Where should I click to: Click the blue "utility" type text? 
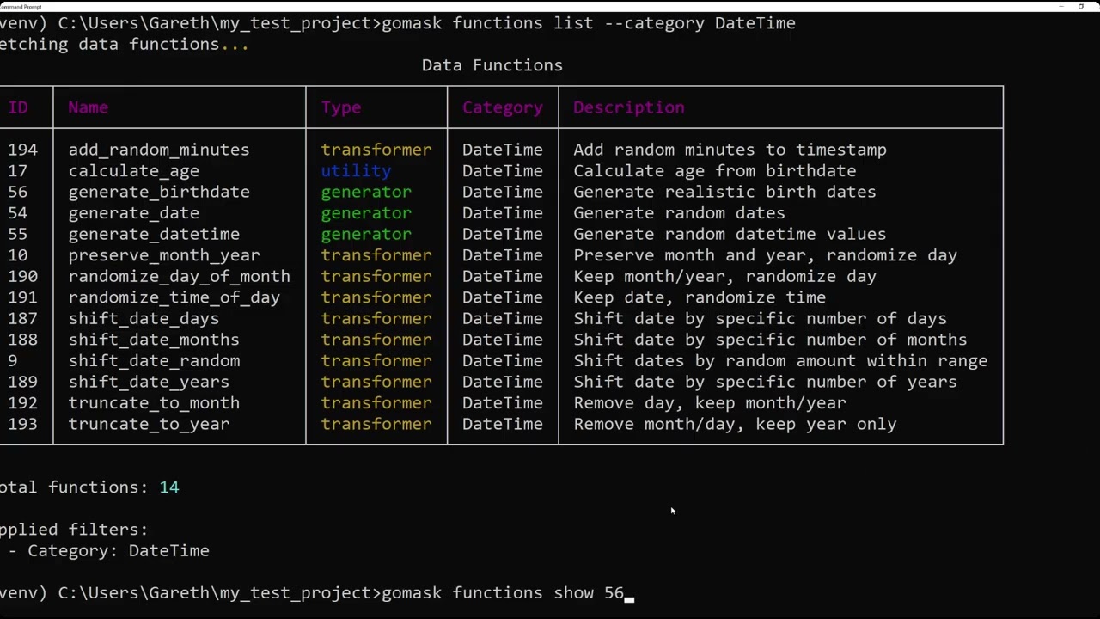[356, 171]
